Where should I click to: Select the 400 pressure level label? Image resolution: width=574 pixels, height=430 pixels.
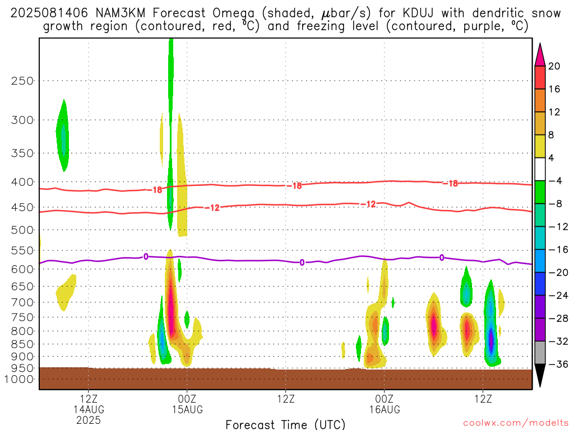22,182
